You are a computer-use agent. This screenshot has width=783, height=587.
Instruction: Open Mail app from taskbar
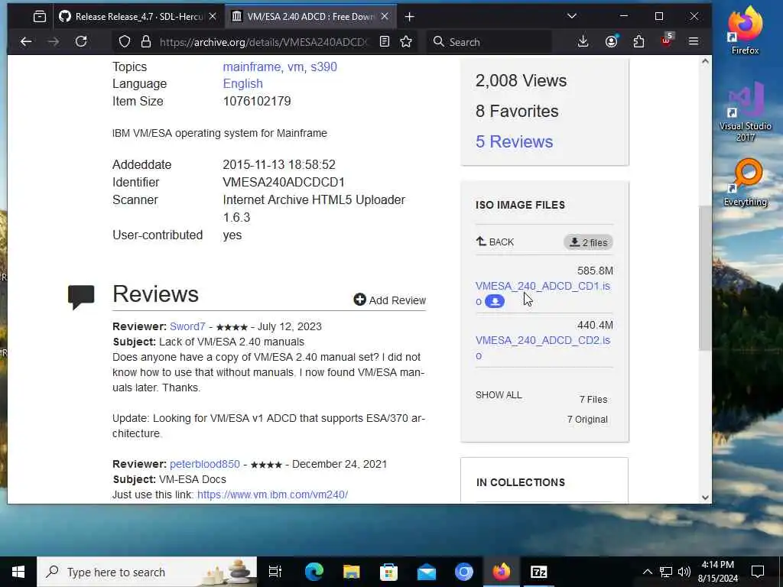(426, 572)
